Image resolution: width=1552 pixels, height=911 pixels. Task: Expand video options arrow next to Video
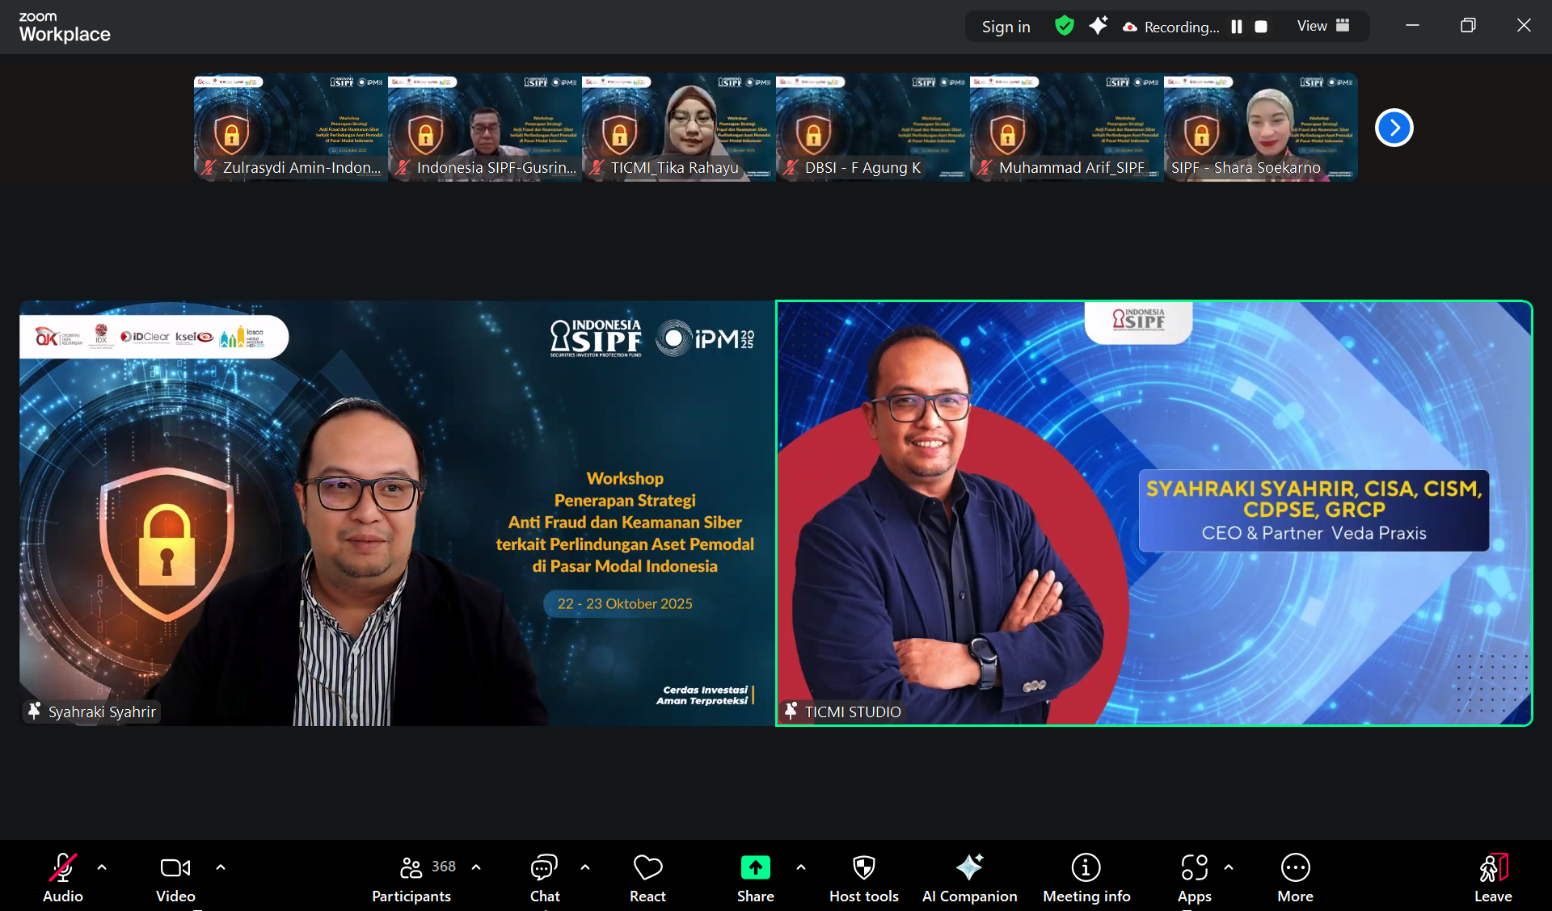click(x=221, y=867)
